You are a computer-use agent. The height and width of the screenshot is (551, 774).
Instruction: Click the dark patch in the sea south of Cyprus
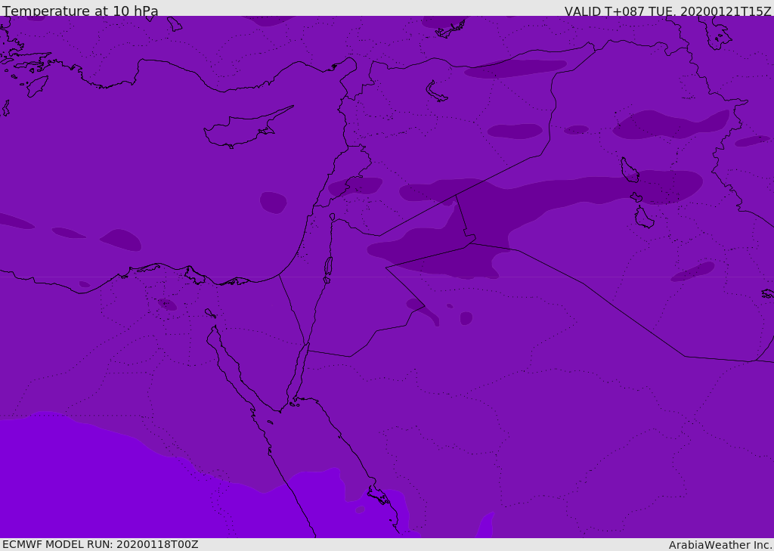coord(273,203)
